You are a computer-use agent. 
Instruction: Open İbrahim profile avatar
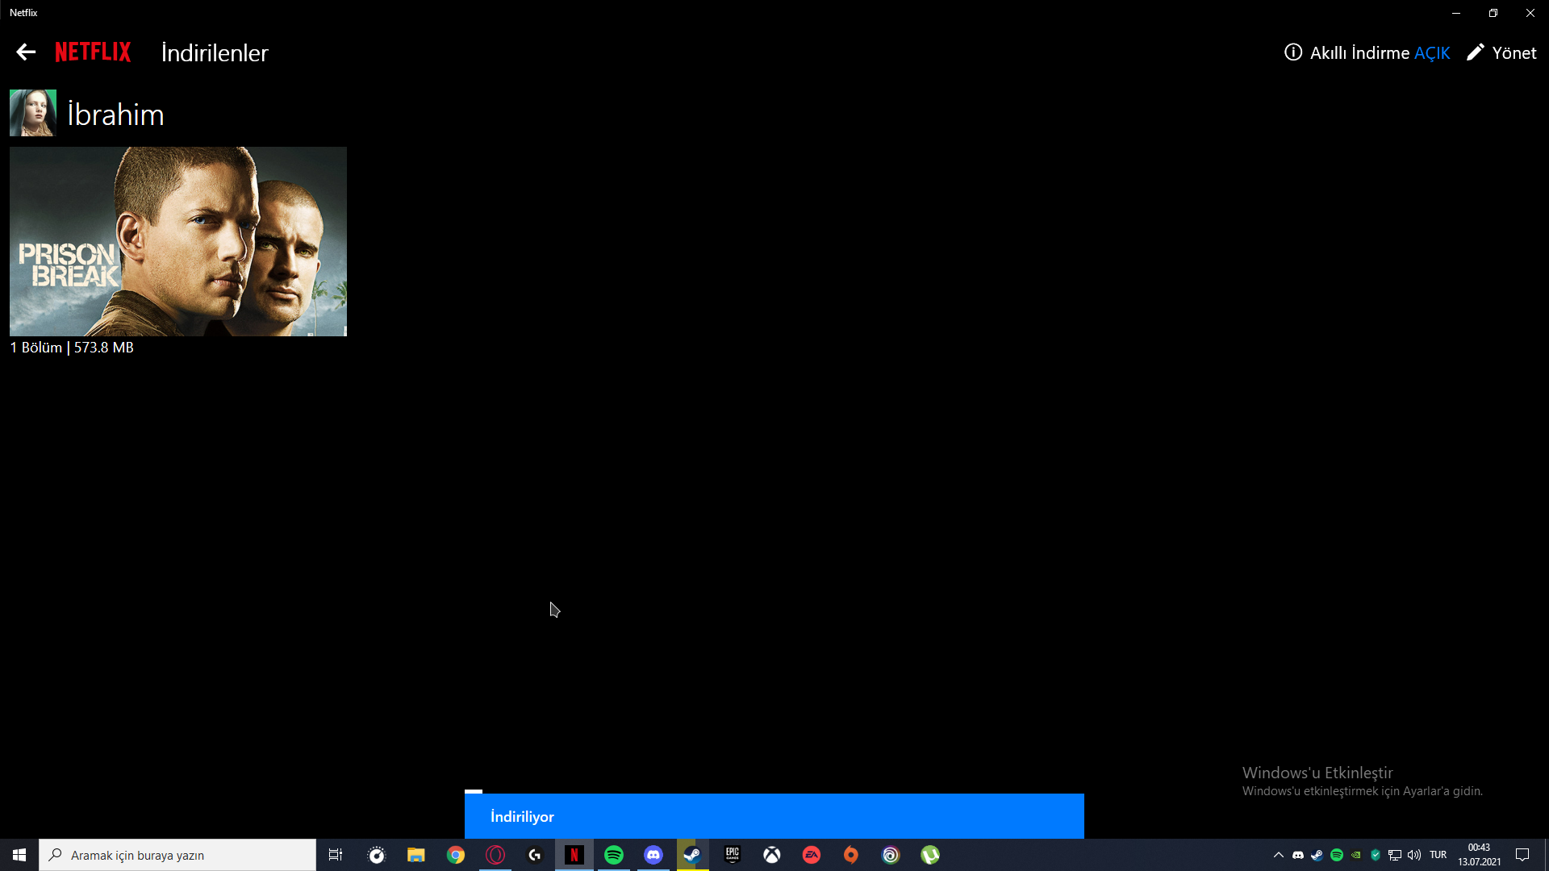(33, 113)
